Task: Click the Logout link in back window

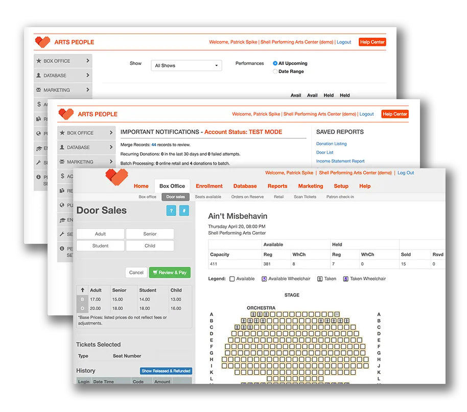Action: [344, 42]
